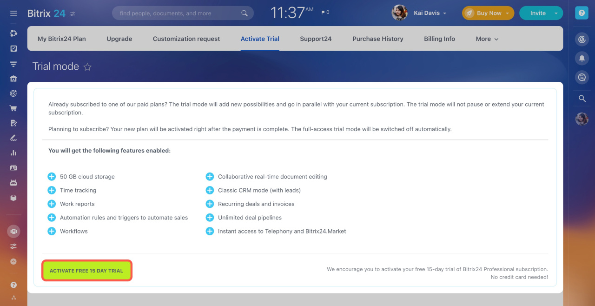
Task: Click 'You will get the following features enabled' text
Action: click(109, 151)
